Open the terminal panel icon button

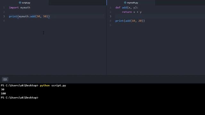point(5,79)
